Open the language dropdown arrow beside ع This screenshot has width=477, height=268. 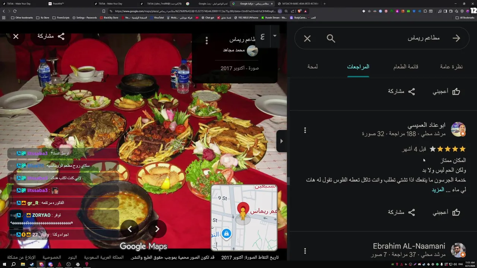275,36
